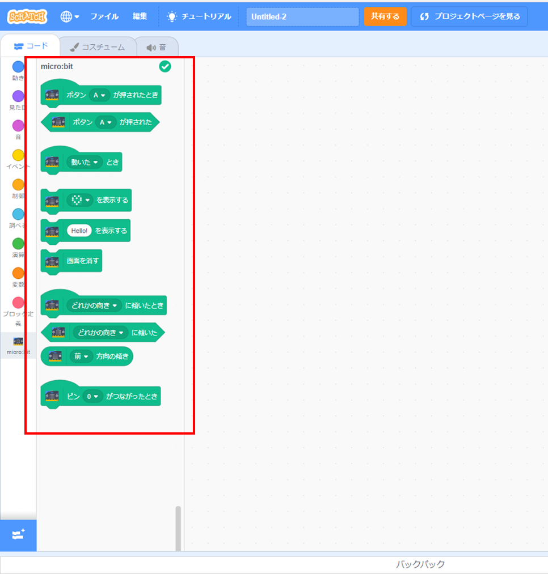Click the がつながったとき label text
This screenshot has width=548, height=574.
[132, 397]
